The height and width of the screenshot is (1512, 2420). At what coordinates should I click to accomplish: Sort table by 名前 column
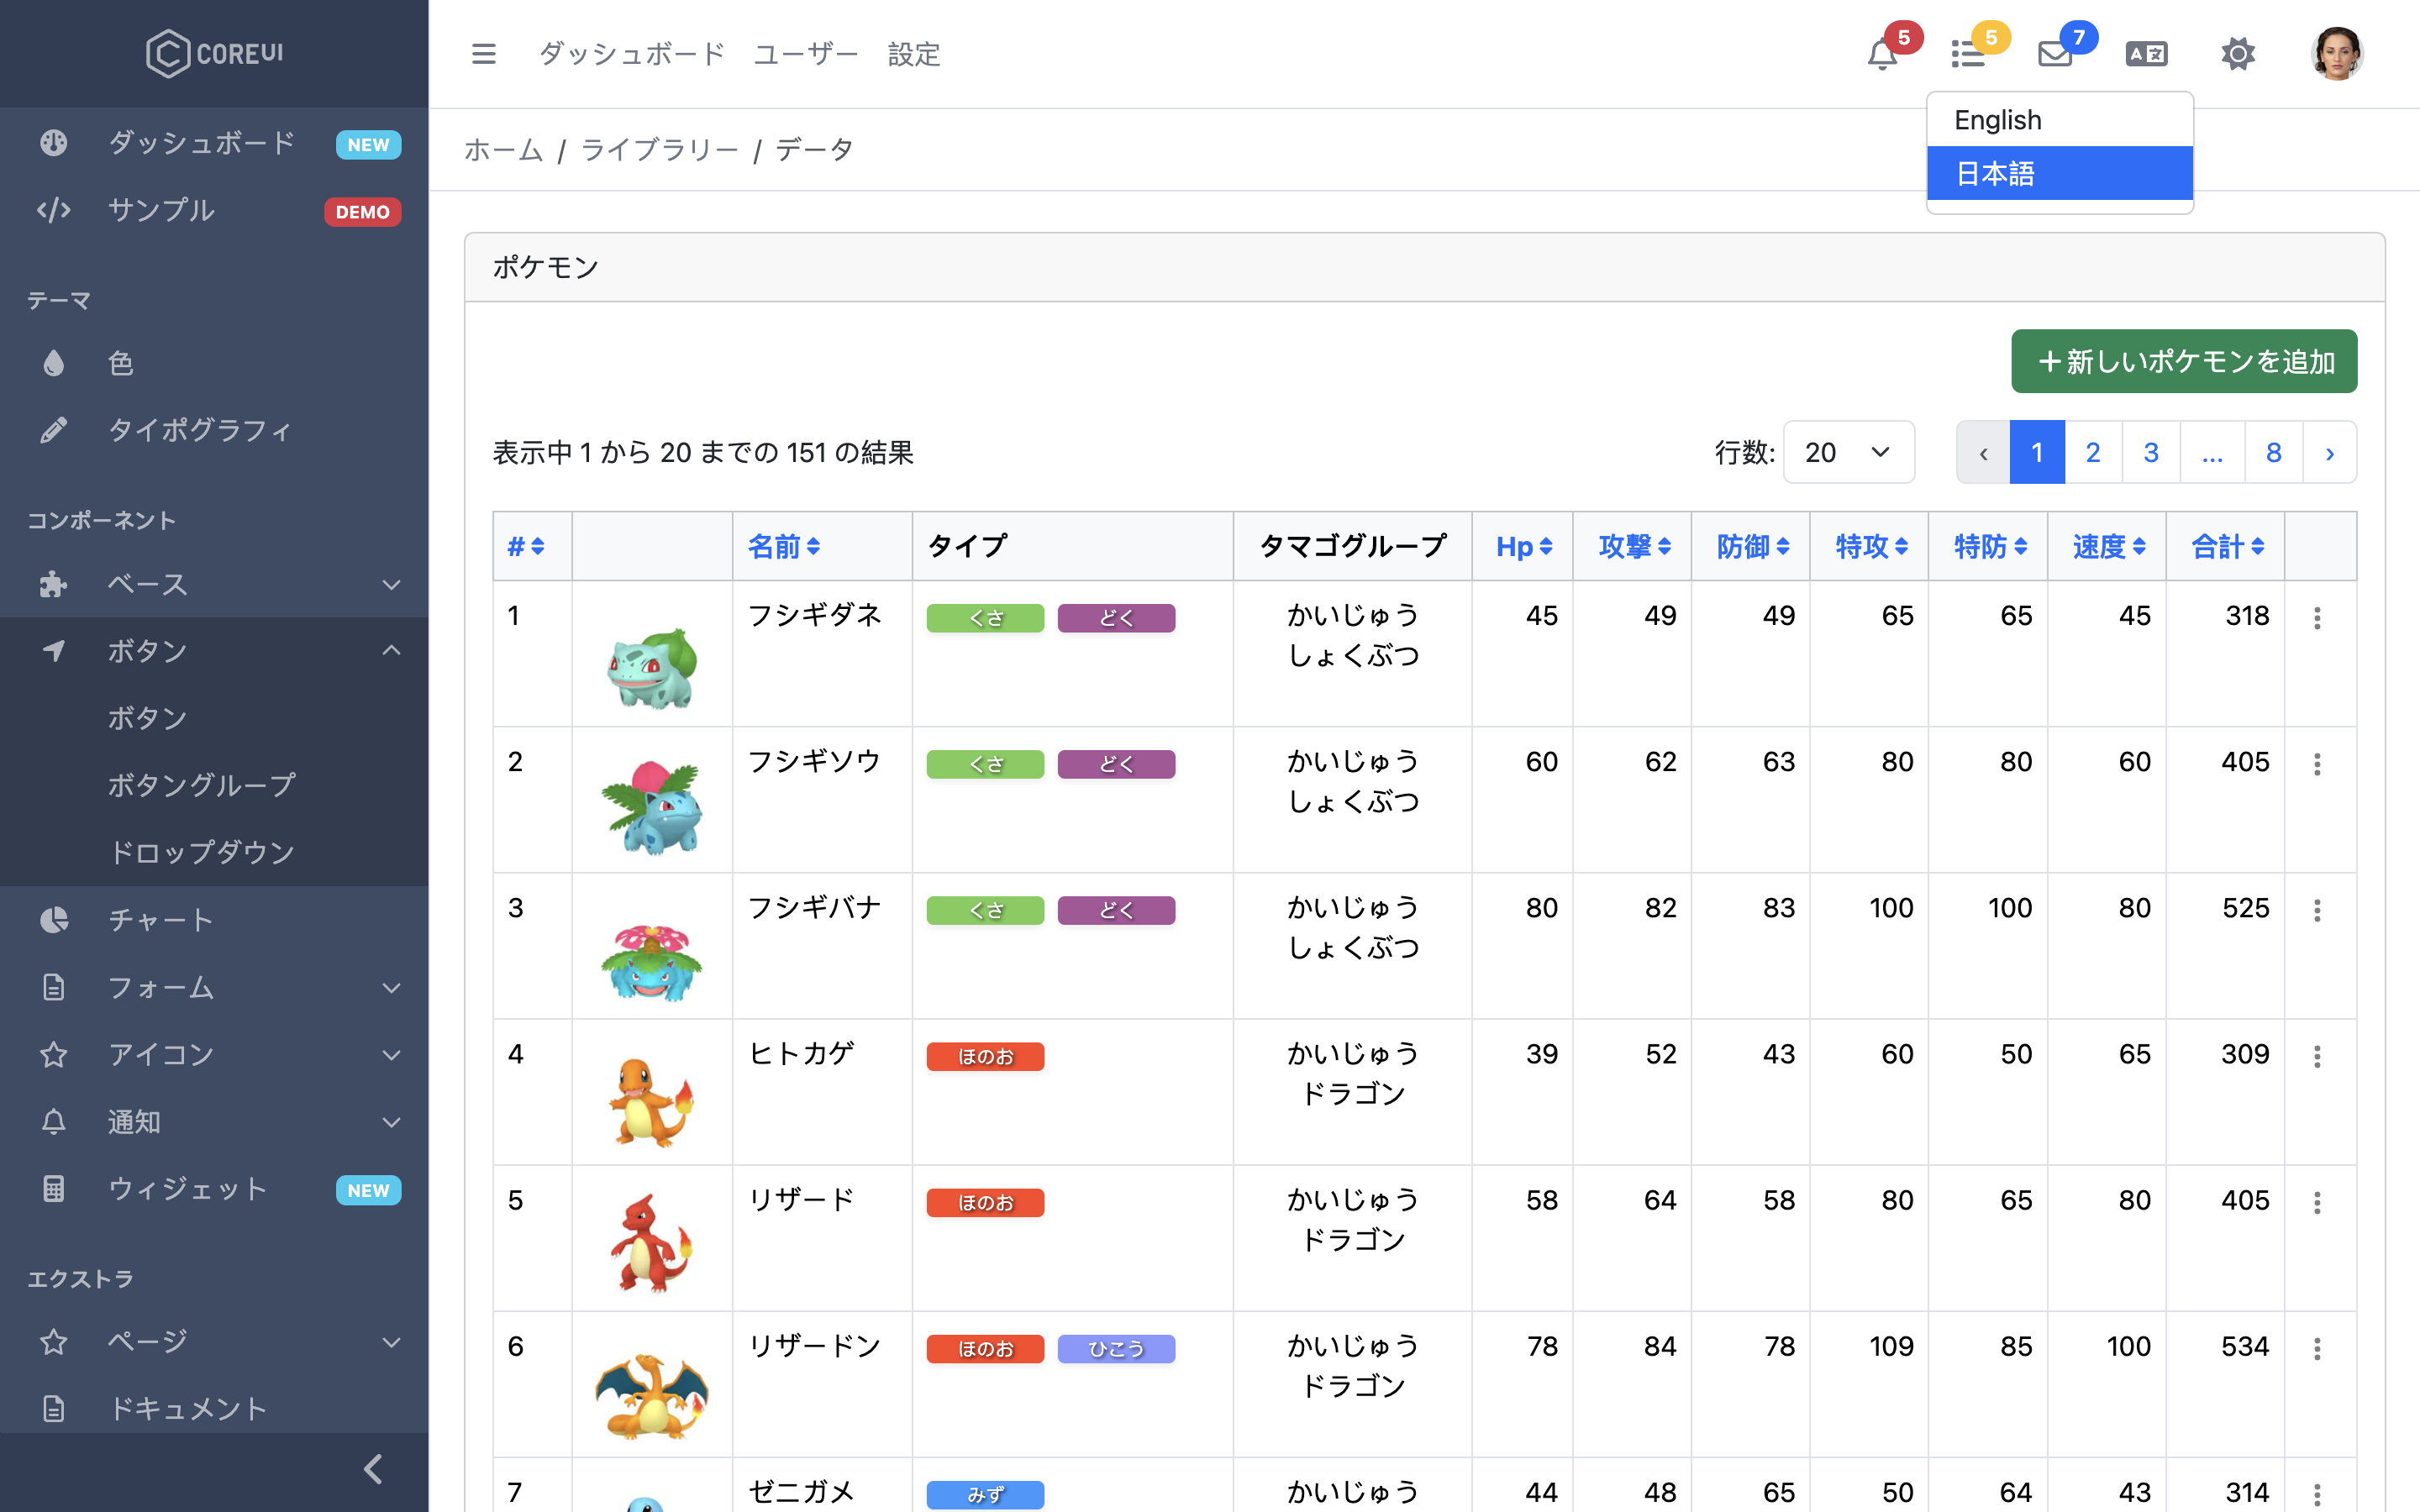click(x=784, y=546)
